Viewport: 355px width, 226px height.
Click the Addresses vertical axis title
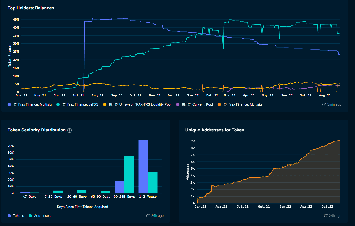[x=187, y=172]
